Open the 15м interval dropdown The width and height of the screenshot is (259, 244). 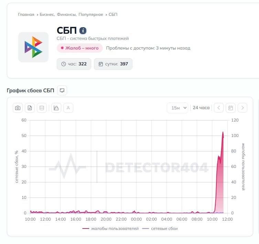point(177,108)
